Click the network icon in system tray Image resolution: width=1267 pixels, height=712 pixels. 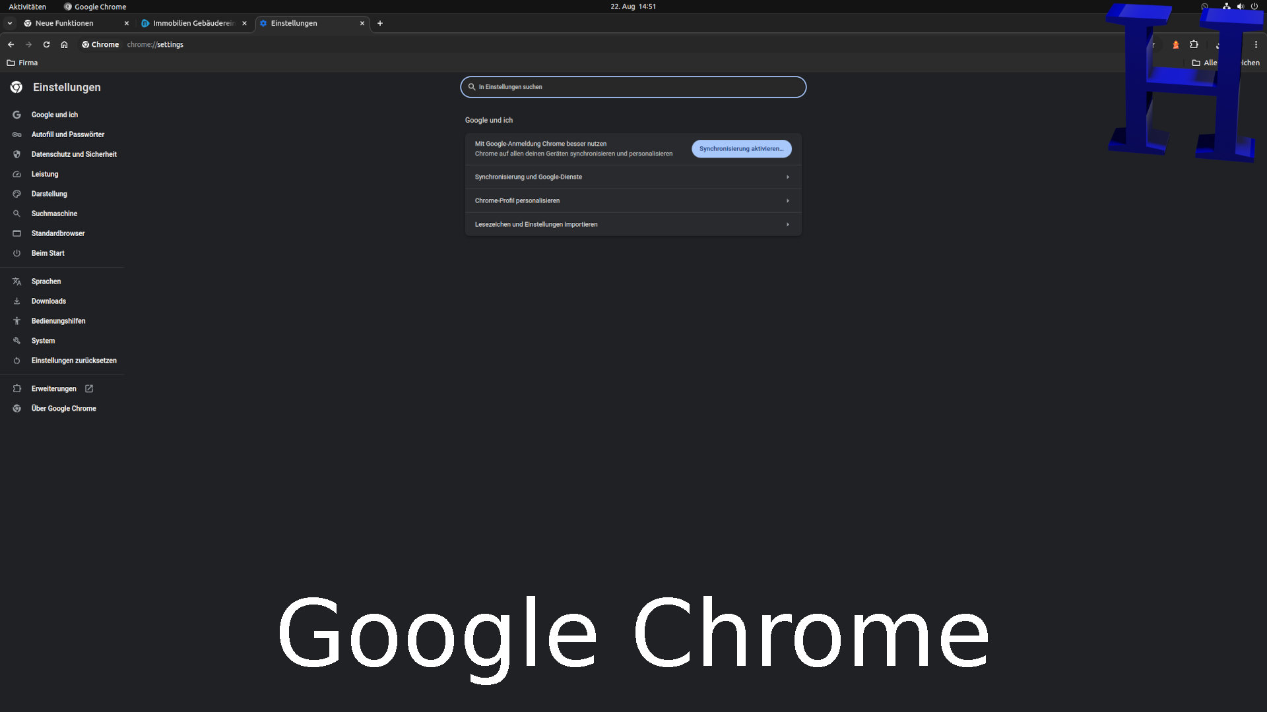(x=1226, y=7)
